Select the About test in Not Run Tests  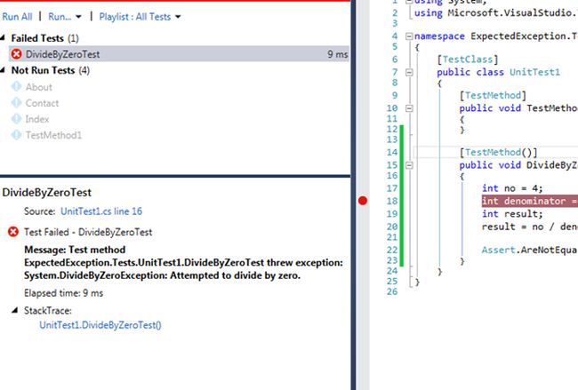[39, 87]
